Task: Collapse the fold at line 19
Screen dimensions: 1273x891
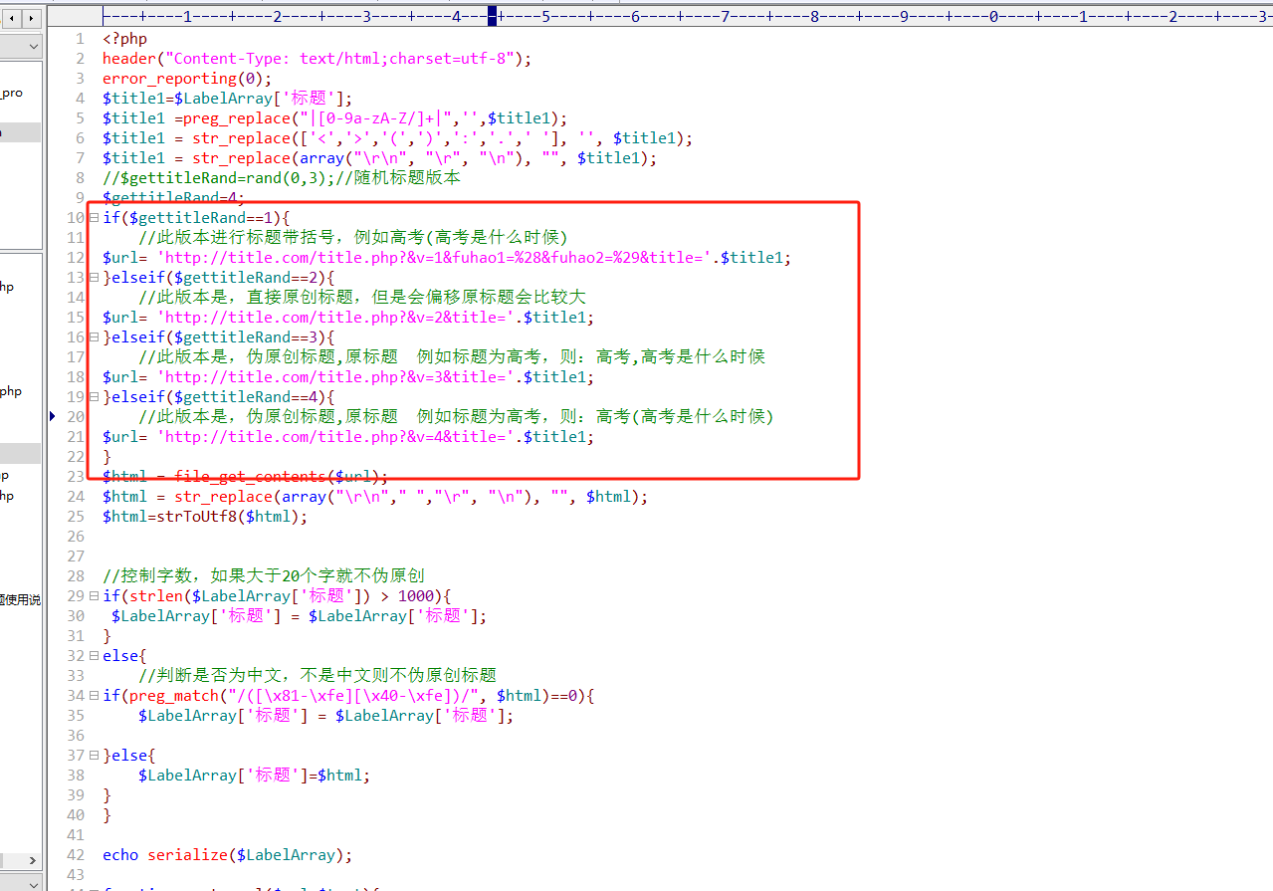Action: (x=94, y=396)
